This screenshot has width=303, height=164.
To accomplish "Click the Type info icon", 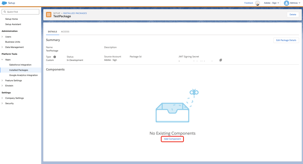I will [55, 57].
